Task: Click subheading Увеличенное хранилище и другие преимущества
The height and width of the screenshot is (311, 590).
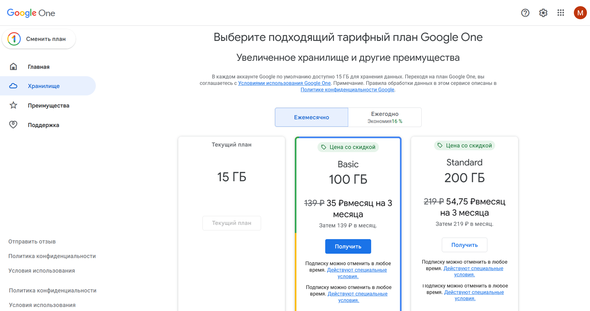Action: pyautogui.click(x=348, y=58)
